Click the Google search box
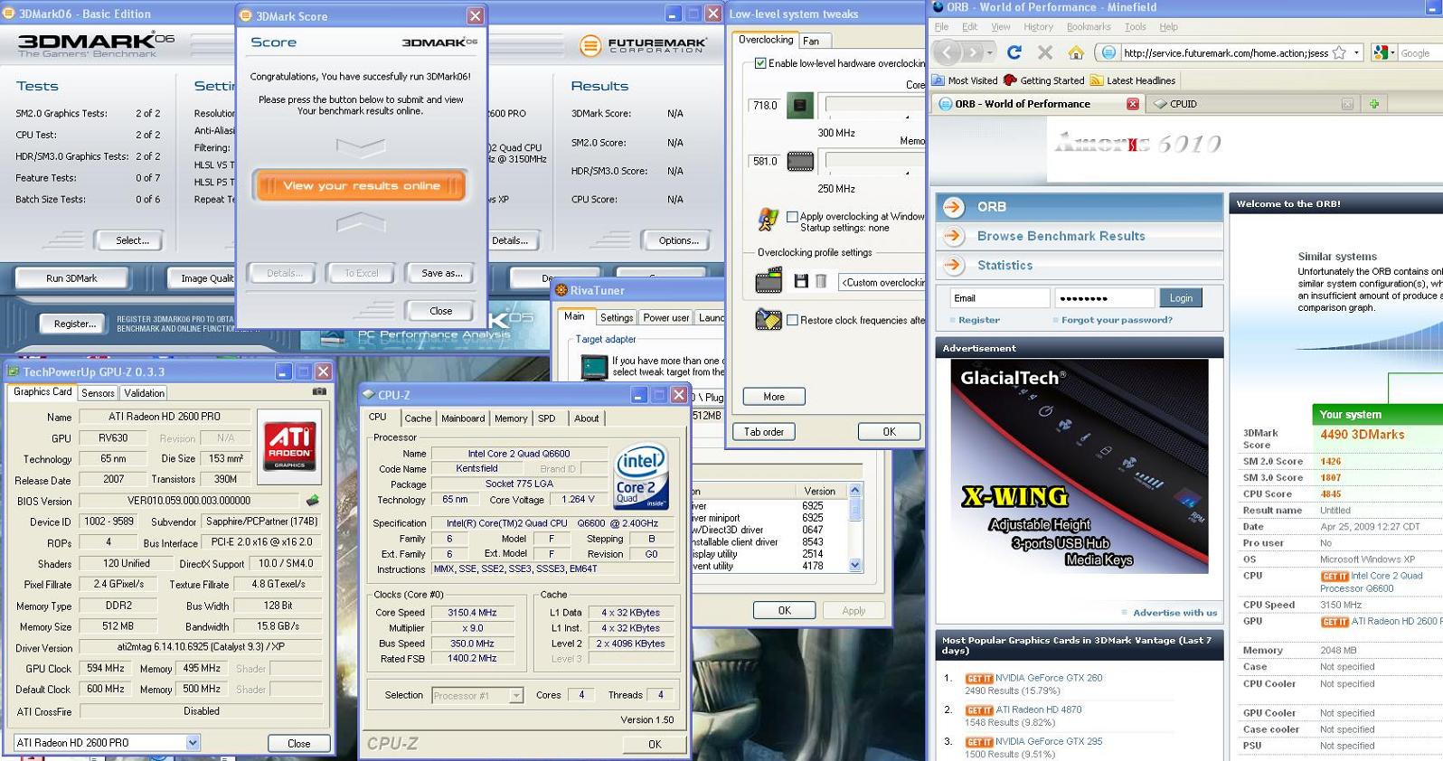 1420,52
